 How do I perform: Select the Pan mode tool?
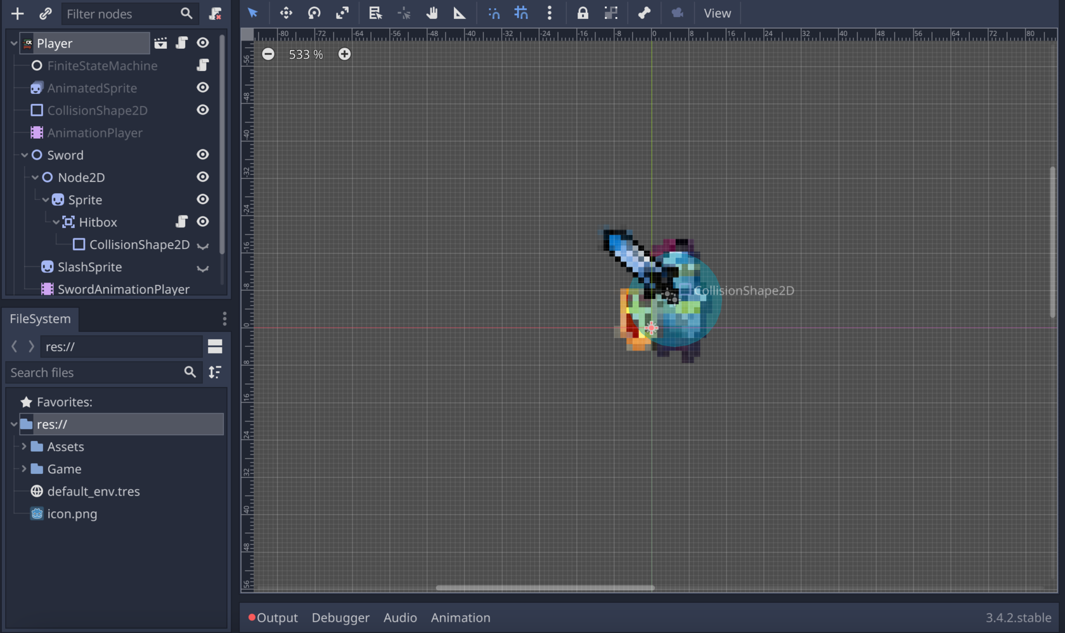pos(432,13)
